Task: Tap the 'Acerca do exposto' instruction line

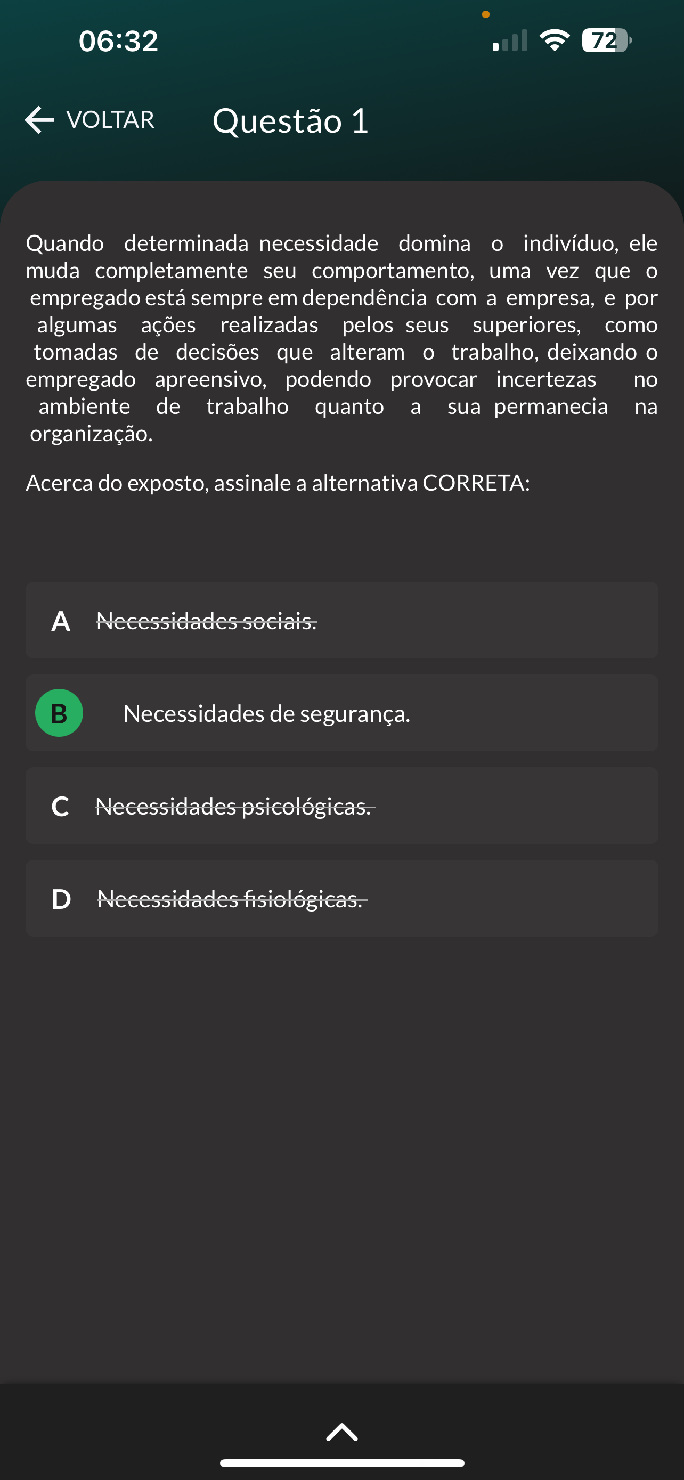Action: coord(278,483)
